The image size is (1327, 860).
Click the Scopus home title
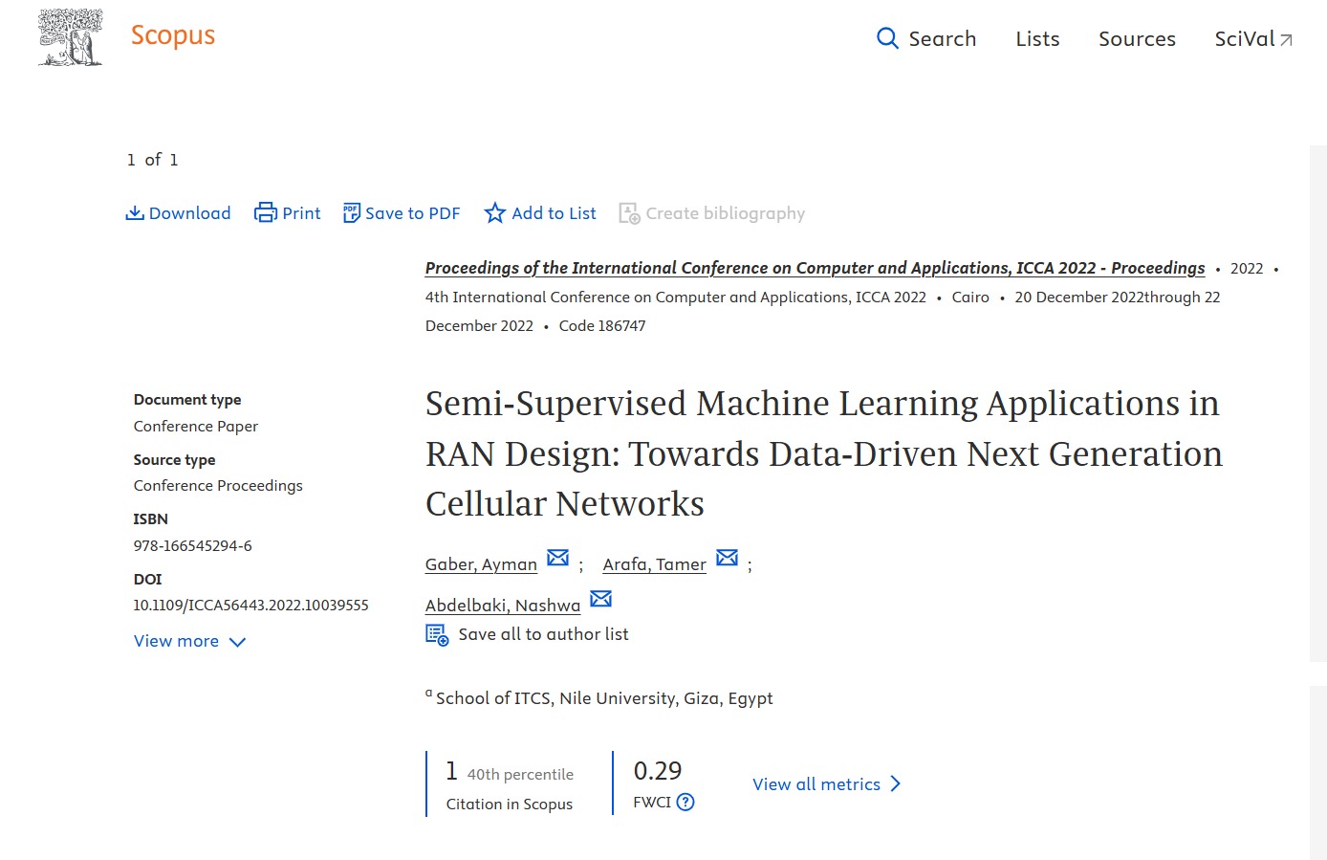coord(173,35)
